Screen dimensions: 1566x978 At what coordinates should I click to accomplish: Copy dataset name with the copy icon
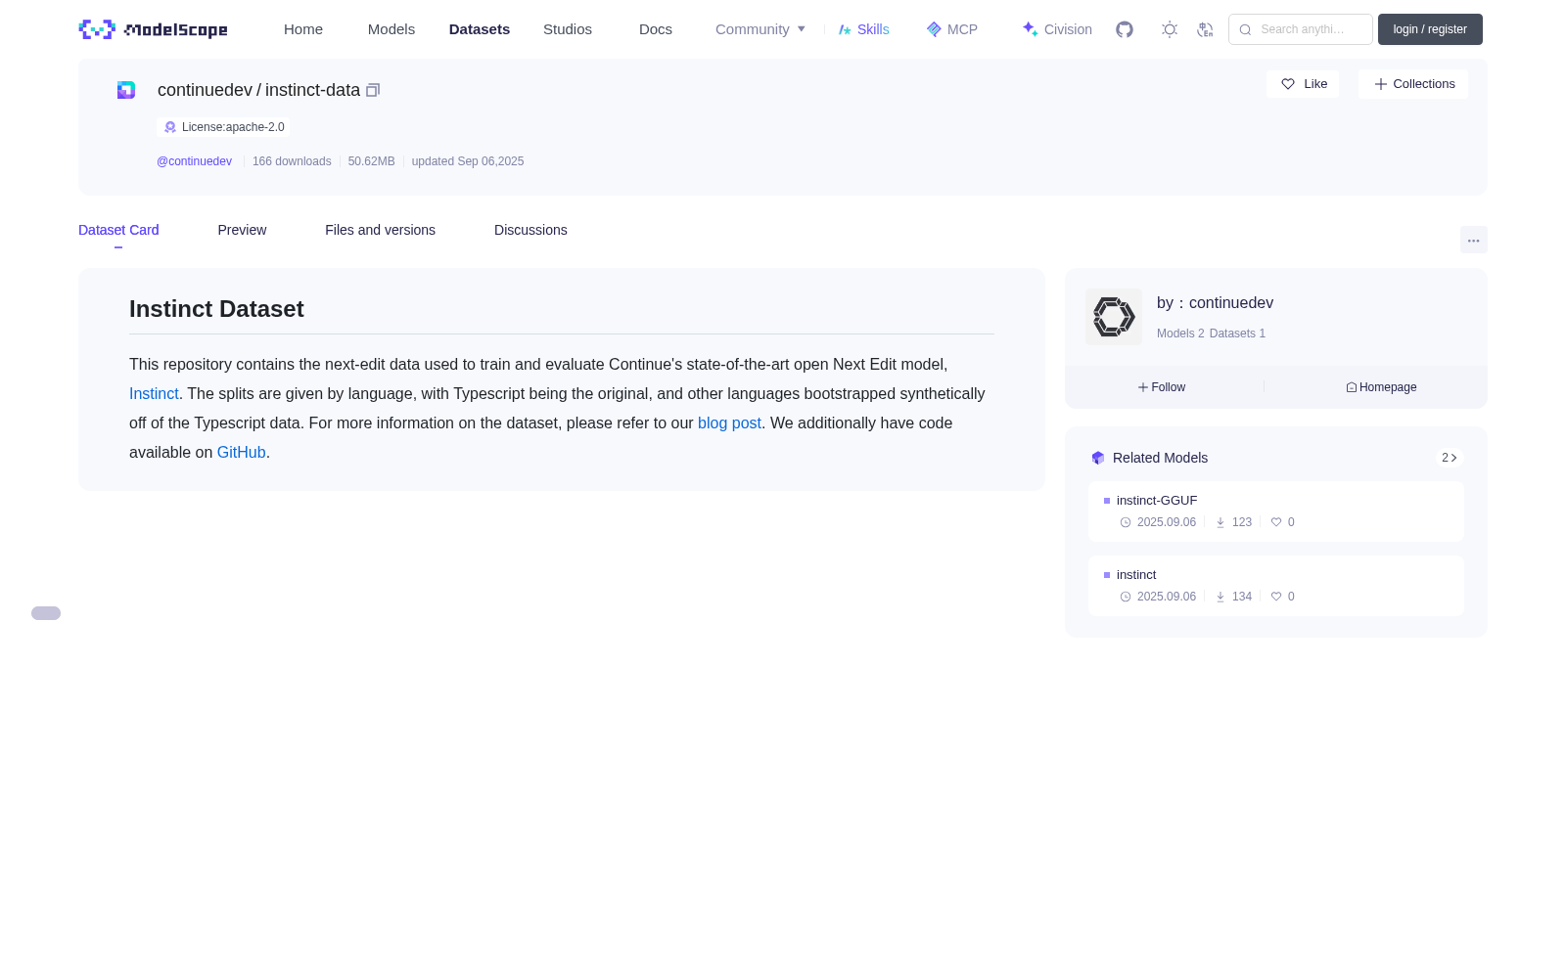373,90
